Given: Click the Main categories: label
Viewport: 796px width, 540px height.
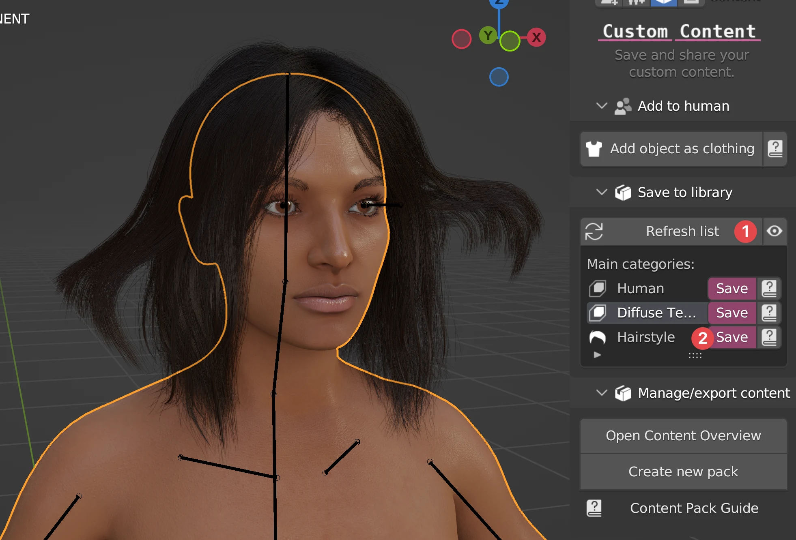Looking at the screenshot, I should [641, 264].
